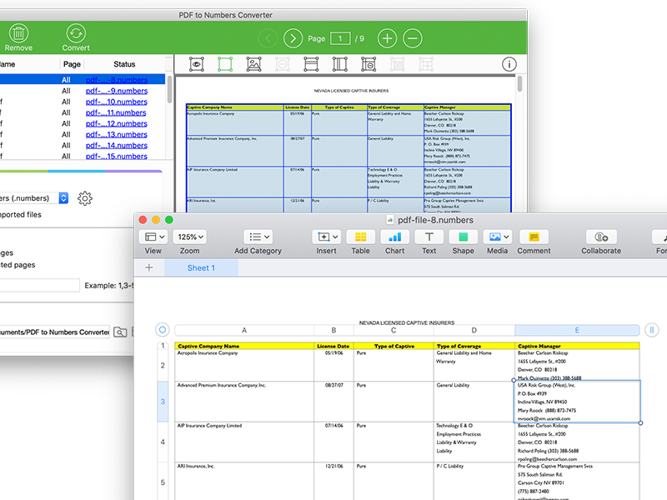Image resolution: width=667 pixels, height=500 pixels.
Task: Click the Table icon in the Numbers toolbar
Action: click(360, 237)
